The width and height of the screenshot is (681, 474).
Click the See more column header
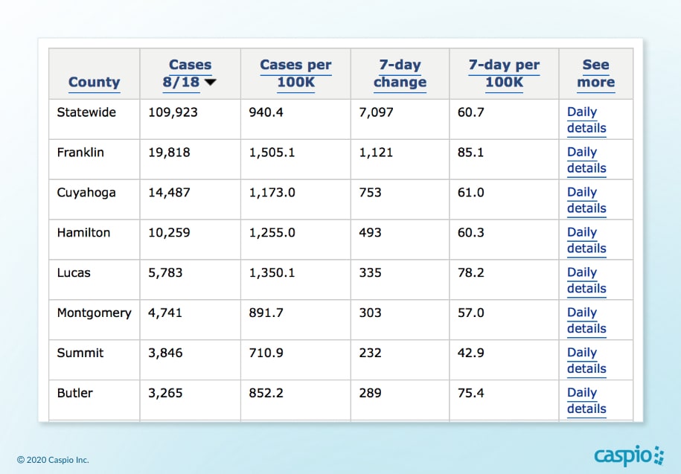click(595, 74)
